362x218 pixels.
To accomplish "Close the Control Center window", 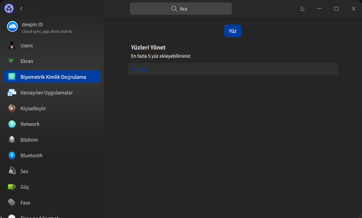I will pos(354,9).
